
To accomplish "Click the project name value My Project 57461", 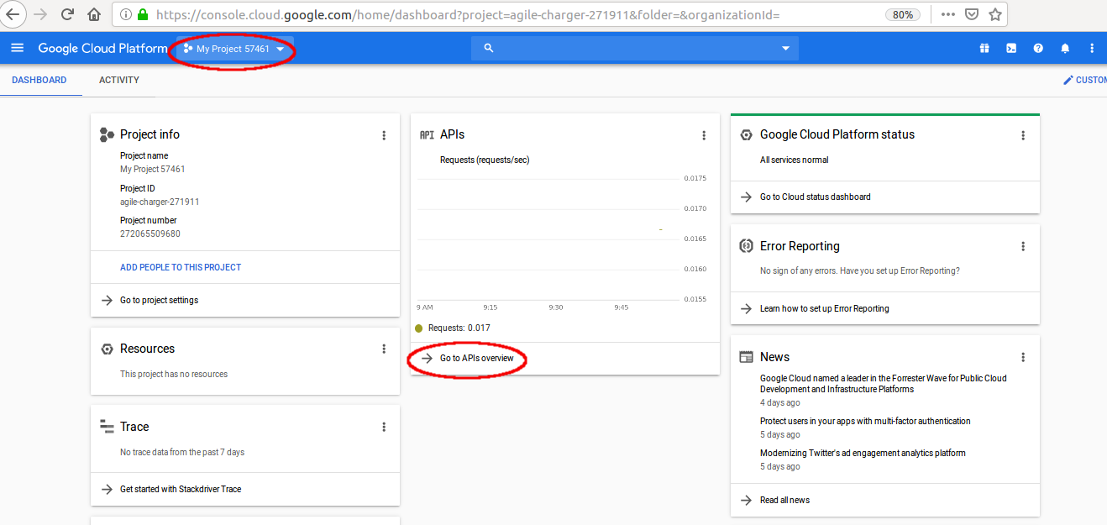I will click(x=153, y=169).
